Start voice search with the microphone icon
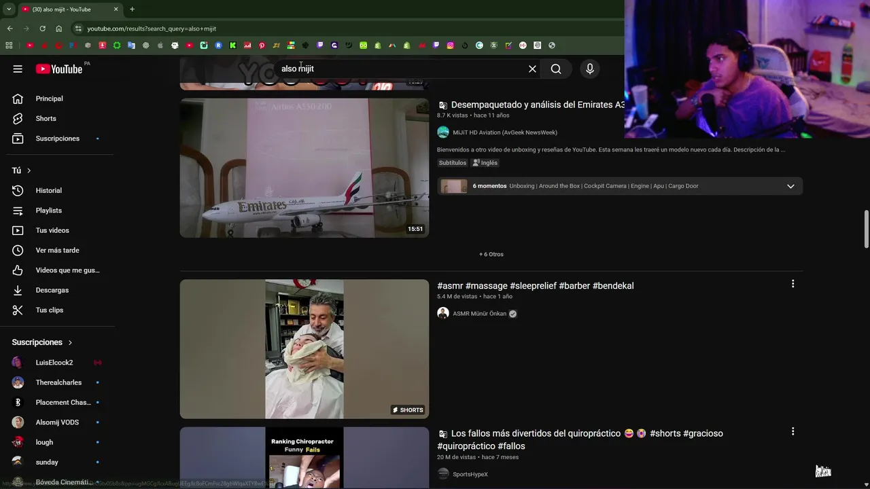This screenshot has height=489, width=870. click(590, 69)
